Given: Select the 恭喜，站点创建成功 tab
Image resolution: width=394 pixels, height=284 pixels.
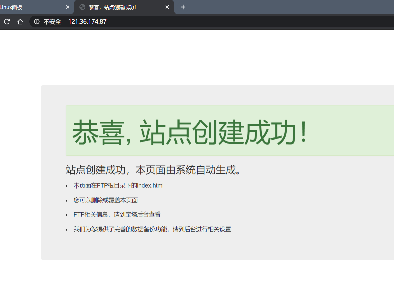Looking at the screenshot, I should pos(124,7).
